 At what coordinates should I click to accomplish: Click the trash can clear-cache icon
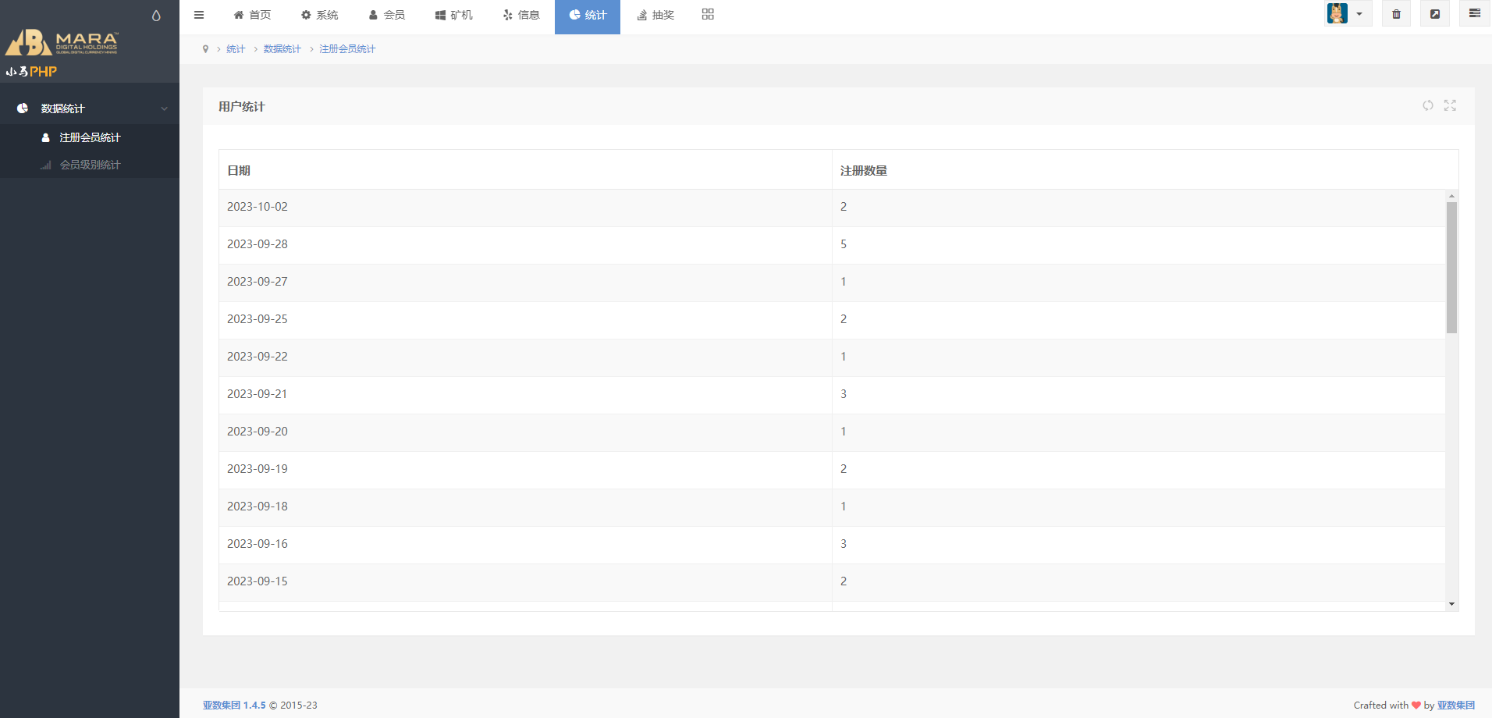pyautogui.click(x=1396, y=14)
